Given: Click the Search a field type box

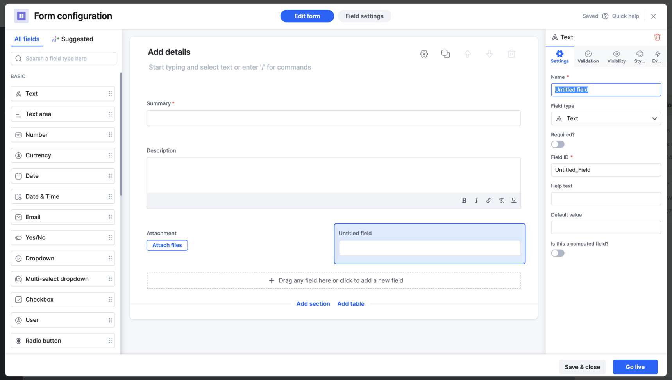Looking at the screenshot, I should tap(64, 59).
